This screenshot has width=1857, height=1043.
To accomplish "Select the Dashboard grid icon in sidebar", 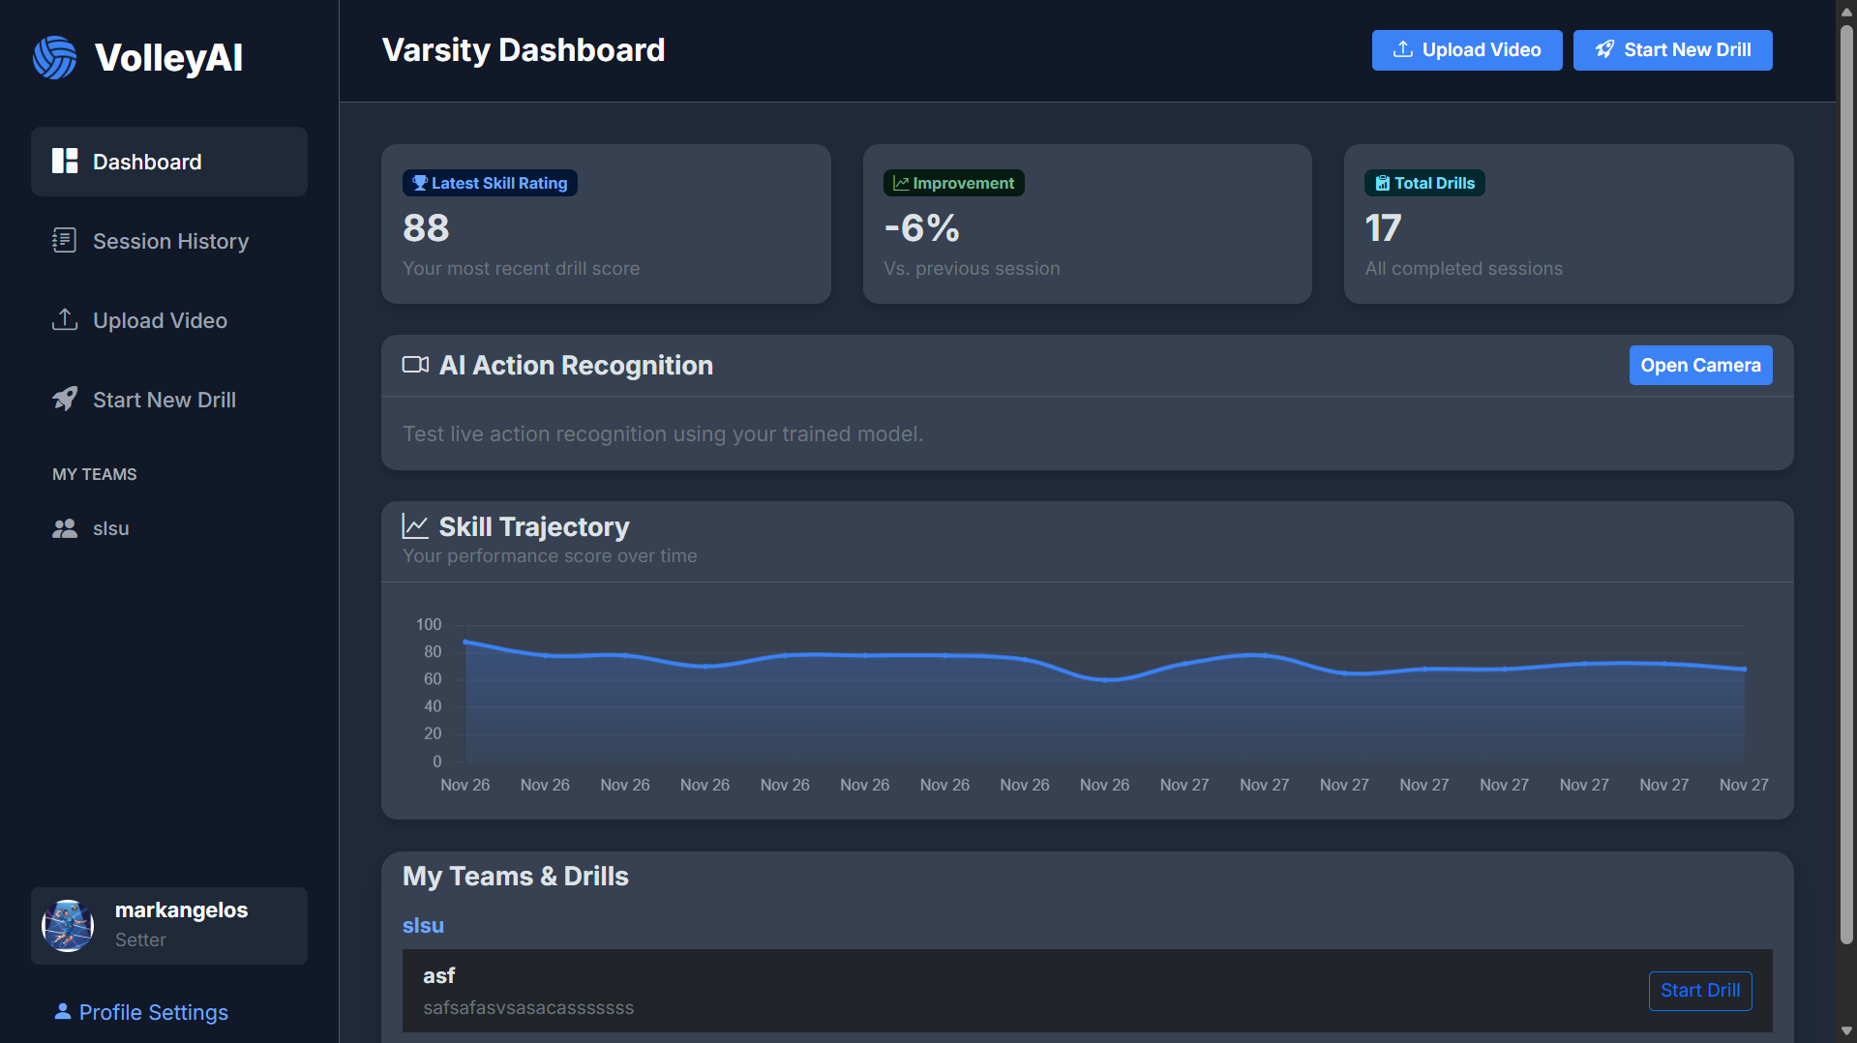I will (x=64, y=161).
